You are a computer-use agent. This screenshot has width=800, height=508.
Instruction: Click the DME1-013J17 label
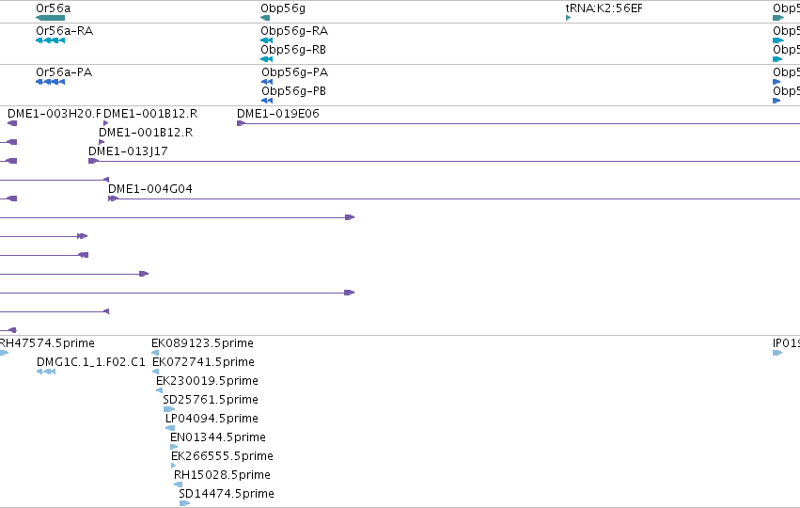(x=128, y=151)
